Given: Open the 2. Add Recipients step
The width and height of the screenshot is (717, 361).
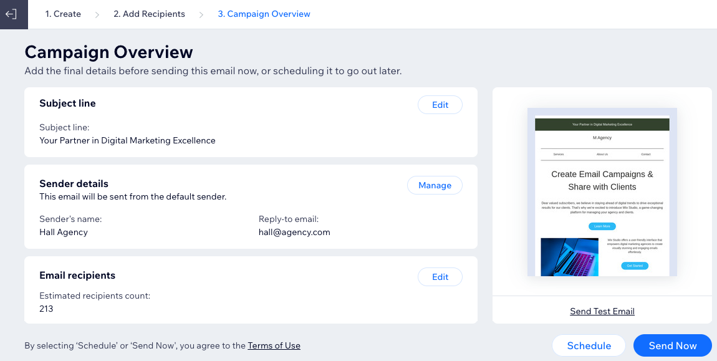Looking at the screenshot, I should click(149, 14).
